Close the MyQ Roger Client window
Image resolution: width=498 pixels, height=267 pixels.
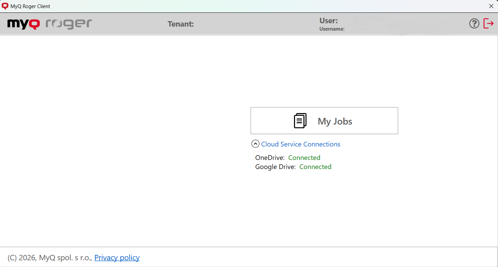[491, 6]
